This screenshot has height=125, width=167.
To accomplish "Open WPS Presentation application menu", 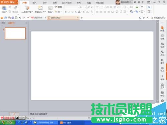I will point(9,2).
